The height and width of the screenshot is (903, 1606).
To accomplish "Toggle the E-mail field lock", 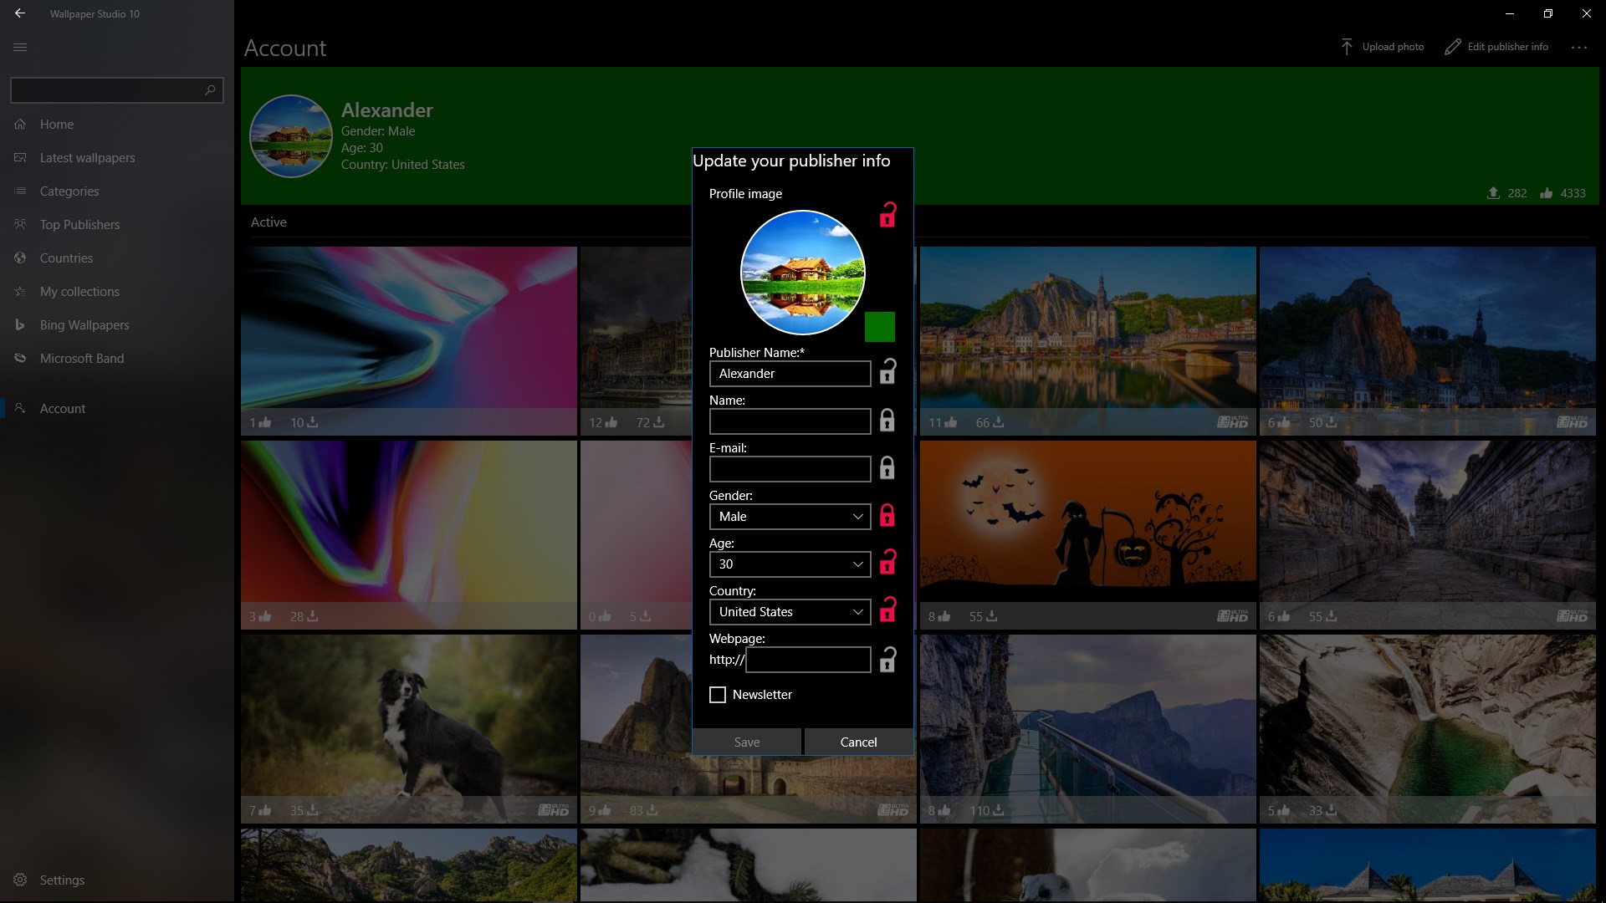I will [x=887, y=468].
